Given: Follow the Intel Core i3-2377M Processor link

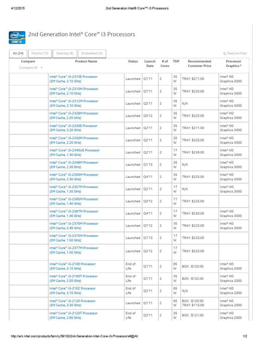Looking at the screenshot, I should tap(74, 248).
